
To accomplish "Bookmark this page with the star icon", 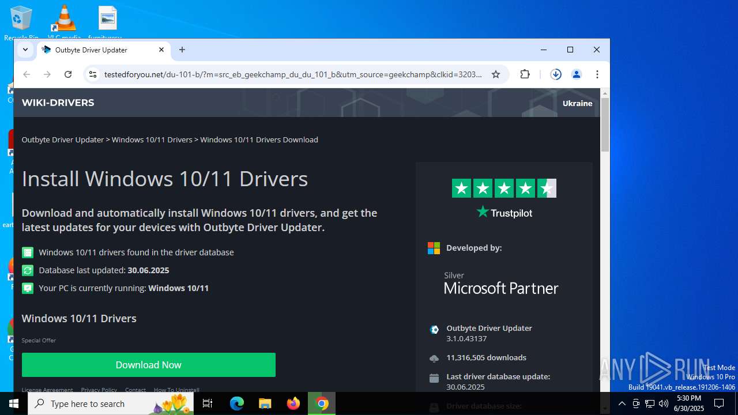I will tap(496, 74).
